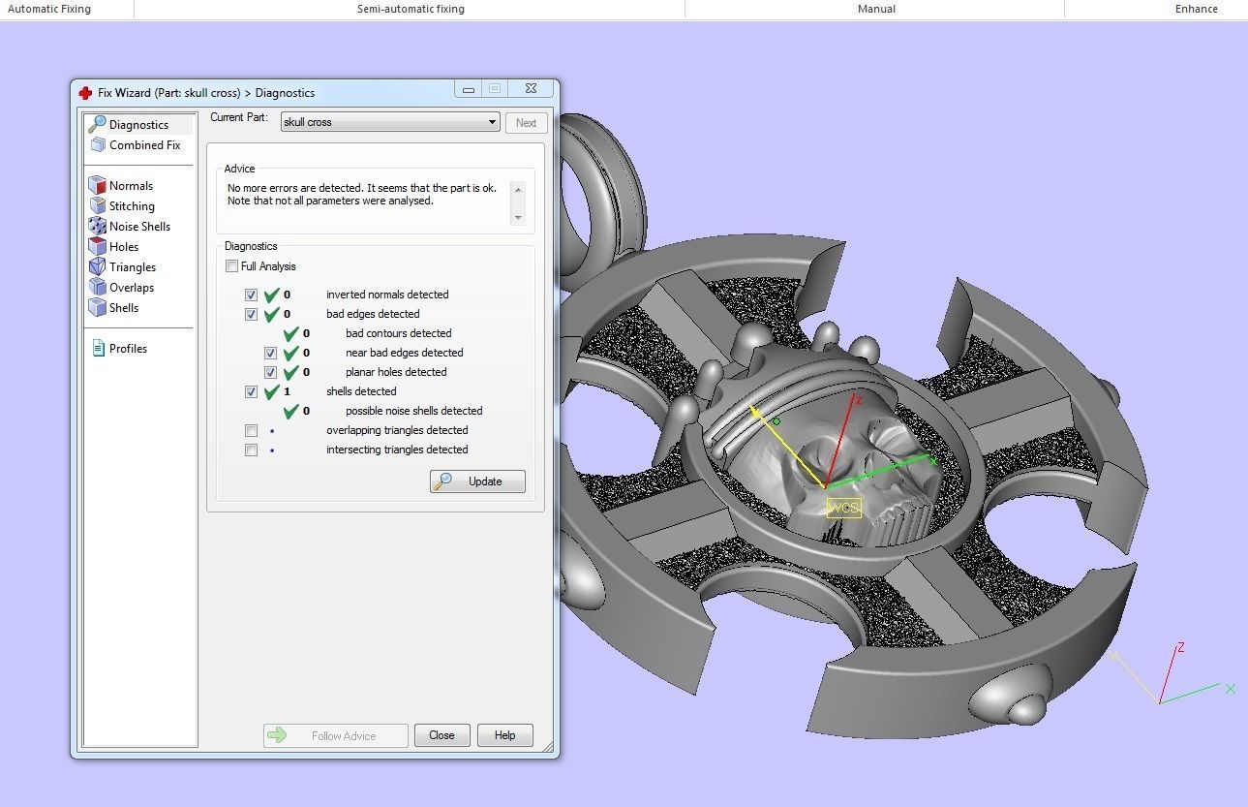Open the Profiles document icon
The image size is (1248, 807).
pyautogui.click(x=98, y=348)
